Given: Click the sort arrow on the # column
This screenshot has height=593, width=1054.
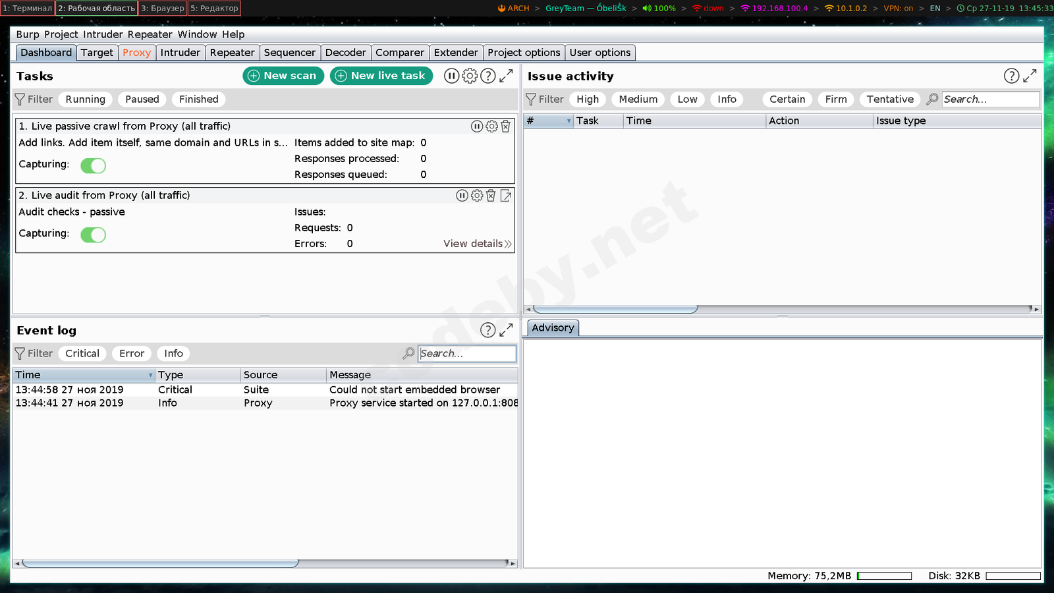Looking at the screenshot, I should tap(569, 121).
